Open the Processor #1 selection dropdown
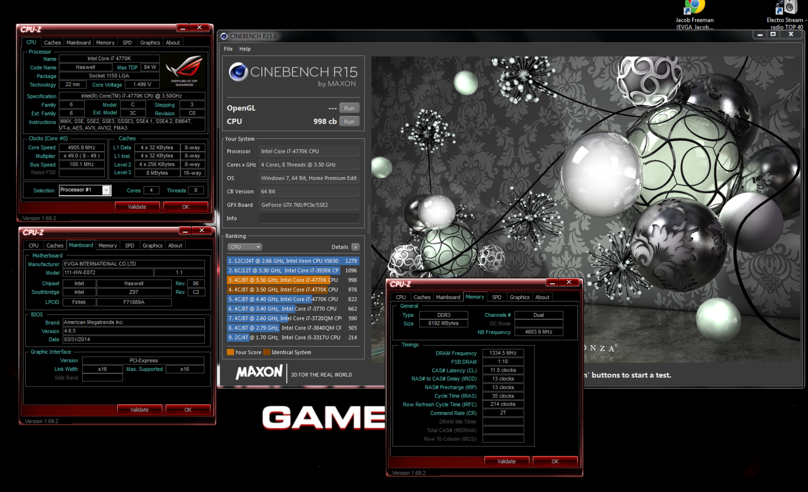The width and height of the screenshot is (808, 492). click(x=106, y=190)
